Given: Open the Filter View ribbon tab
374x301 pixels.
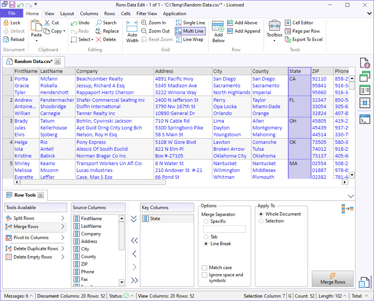Looking at the screenshot, I should tap(146, 14).
